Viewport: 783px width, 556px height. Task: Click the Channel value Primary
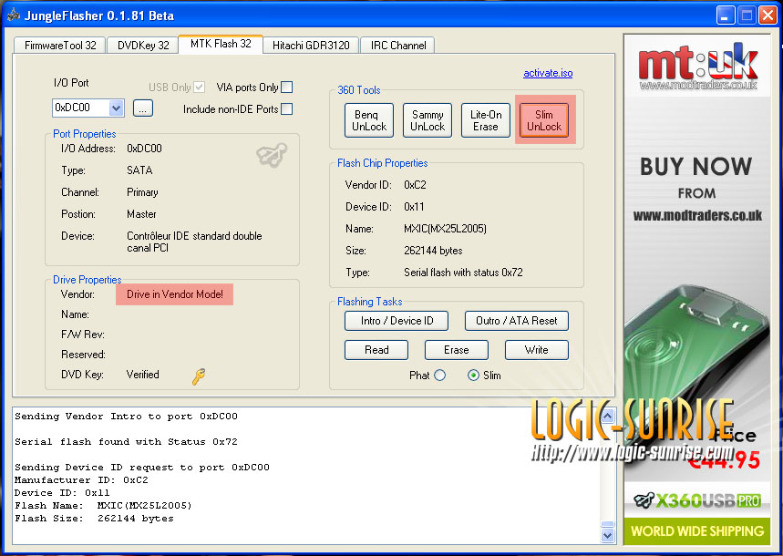pos(142,192)
